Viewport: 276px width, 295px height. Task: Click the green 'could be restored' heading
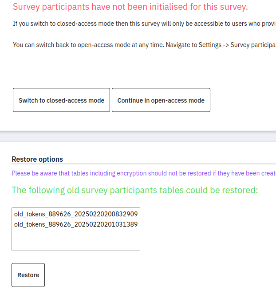[x=134, y=190]
